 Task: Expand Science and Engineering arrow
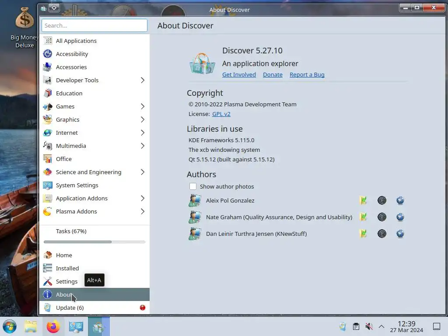[143, 172]
